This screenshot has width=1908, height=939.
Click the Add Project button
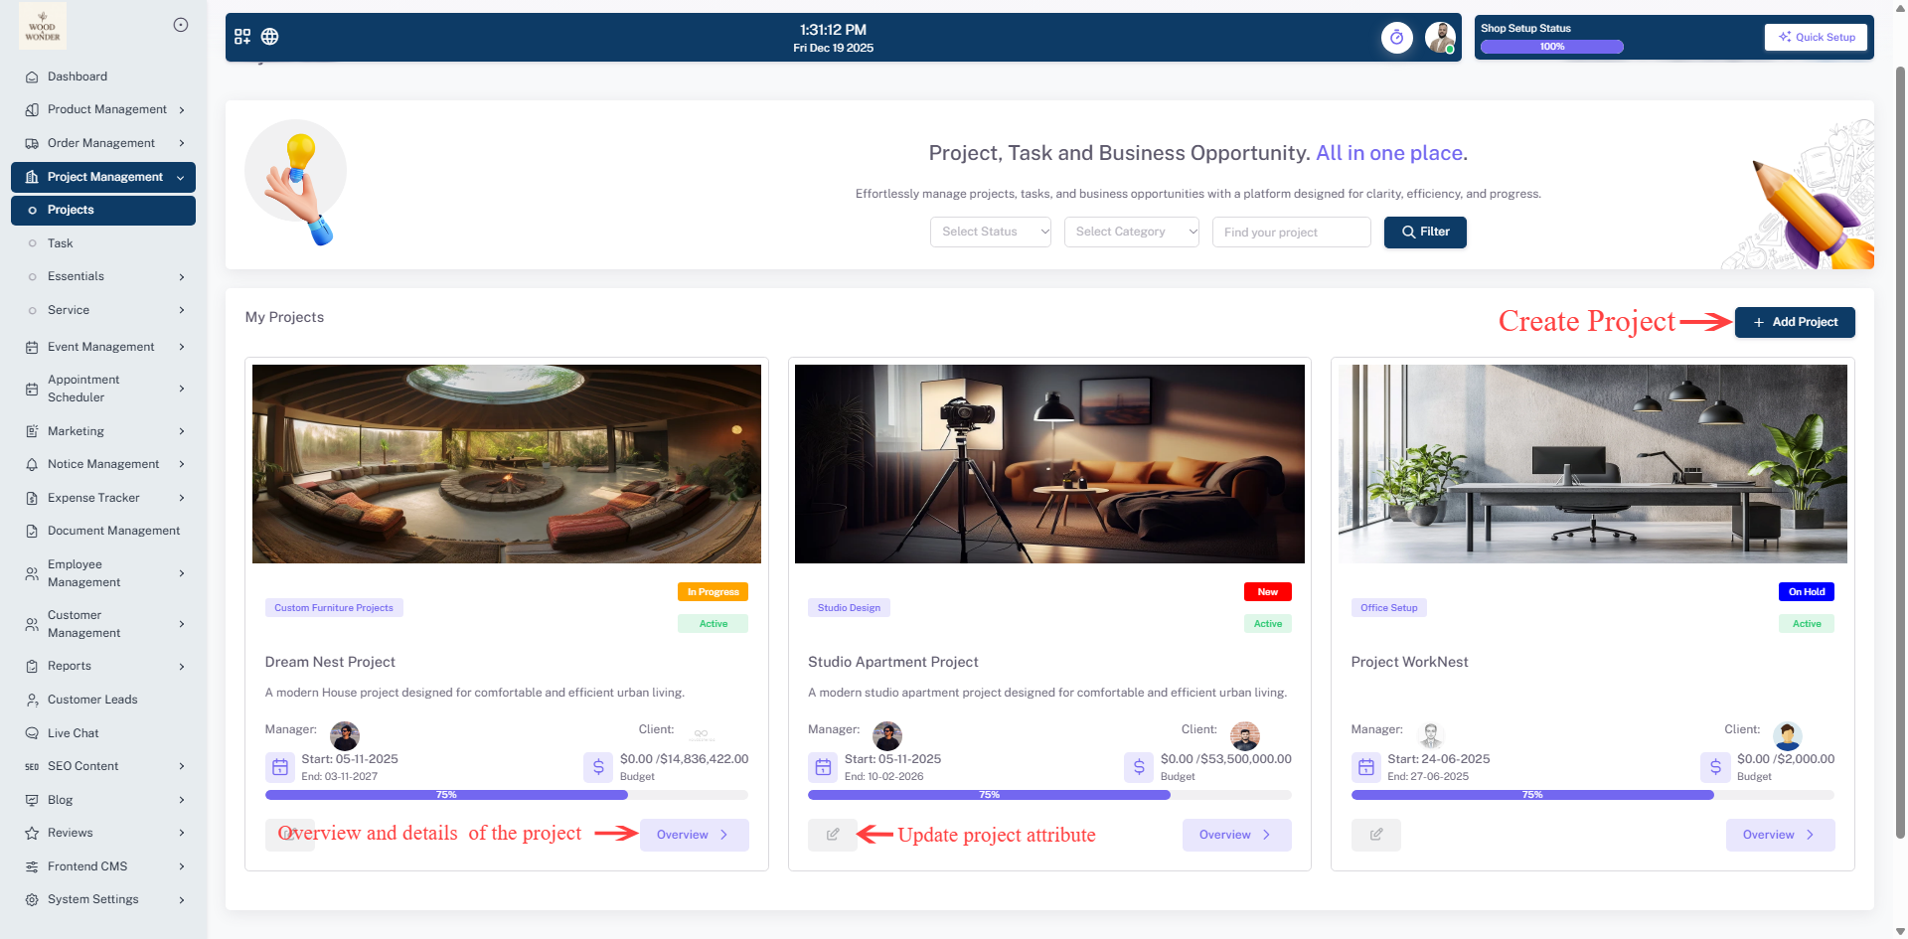1794,322
